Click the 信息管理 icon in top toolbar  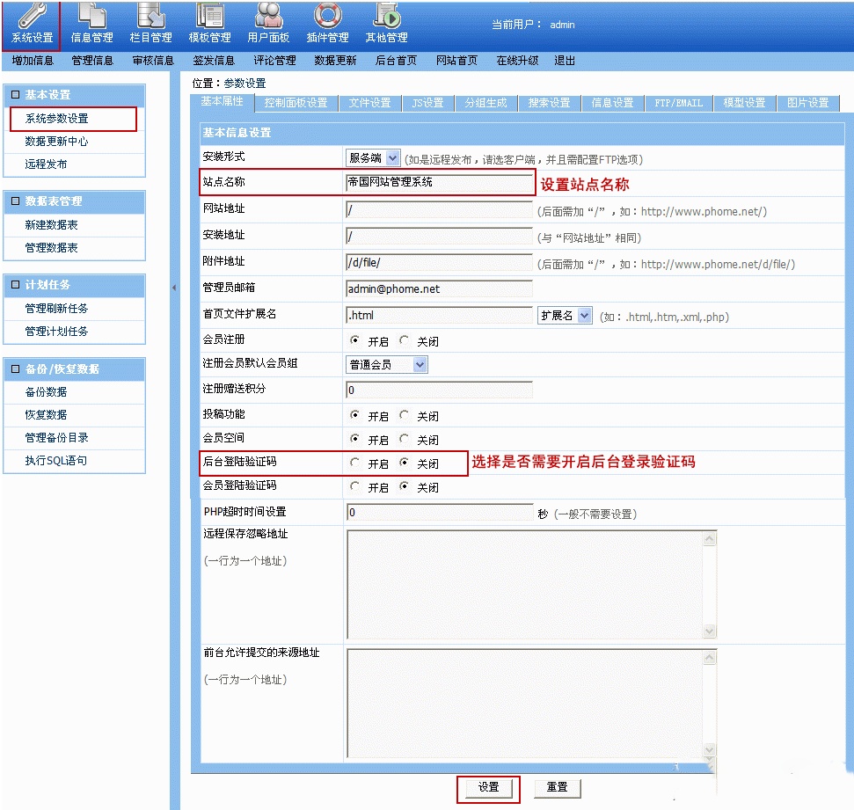(91, 17)
